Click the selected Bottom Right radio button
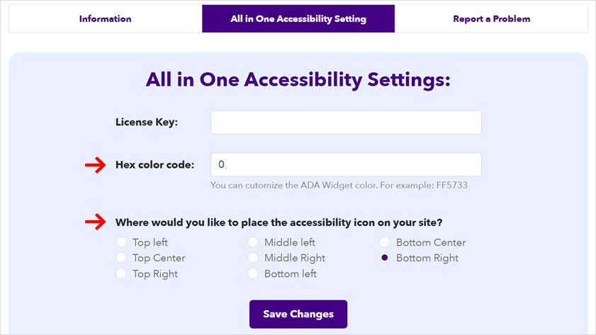Image resolution: width=596 pixels, height=335 pixels. click(385, 259)
